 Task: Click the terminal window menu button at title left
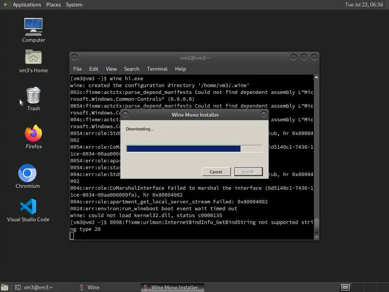point(74,57)
